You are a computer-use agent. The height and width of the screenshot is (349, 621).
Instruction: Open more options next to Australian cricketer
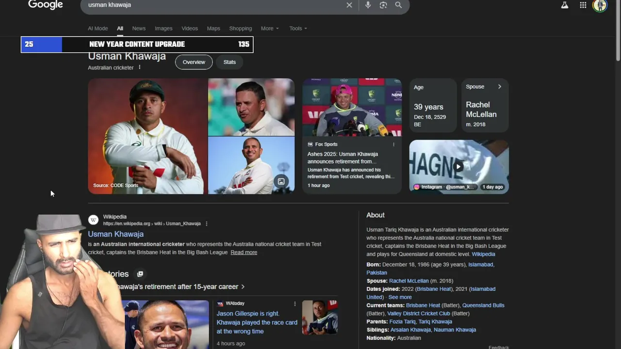[140, 67]
